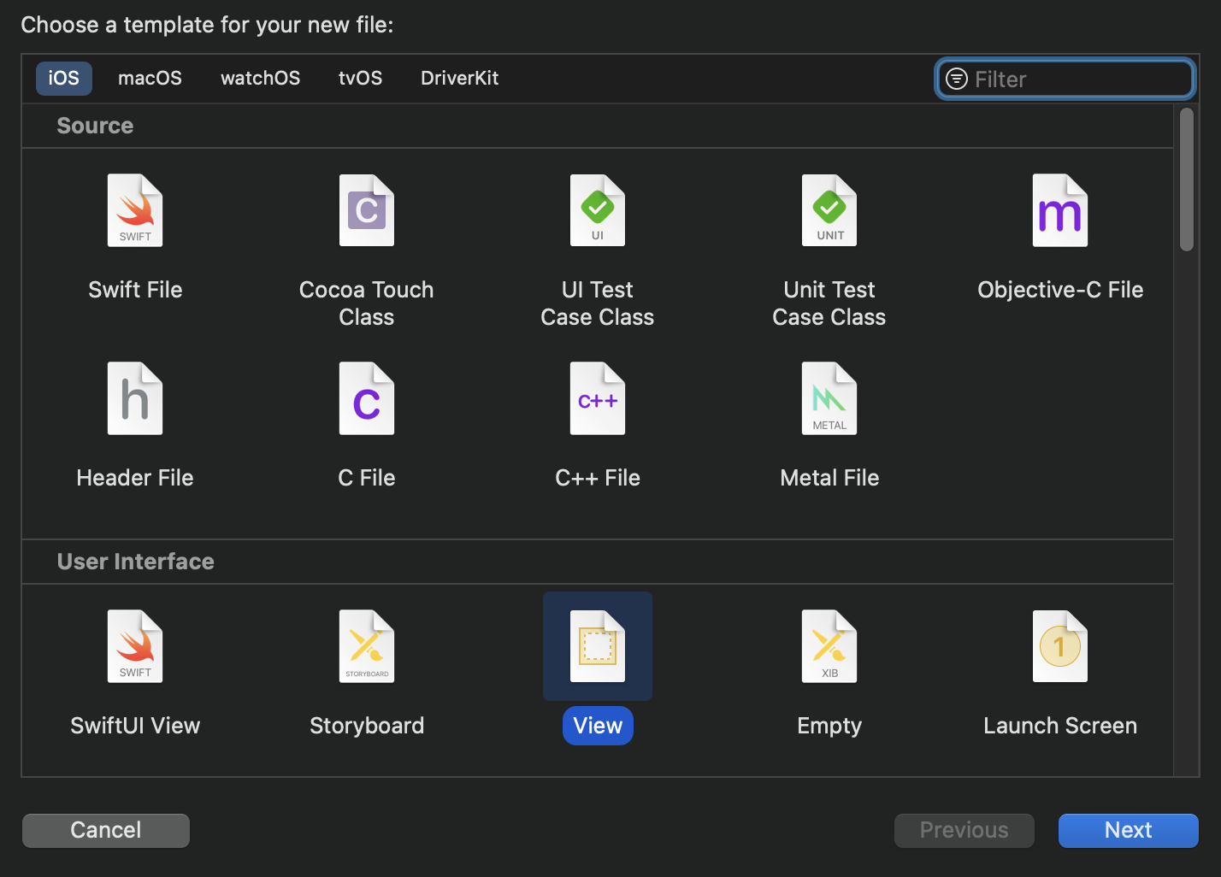Click the filter options icon in search field
This screenshot has height=877, width=1221.
coord(957,79)
